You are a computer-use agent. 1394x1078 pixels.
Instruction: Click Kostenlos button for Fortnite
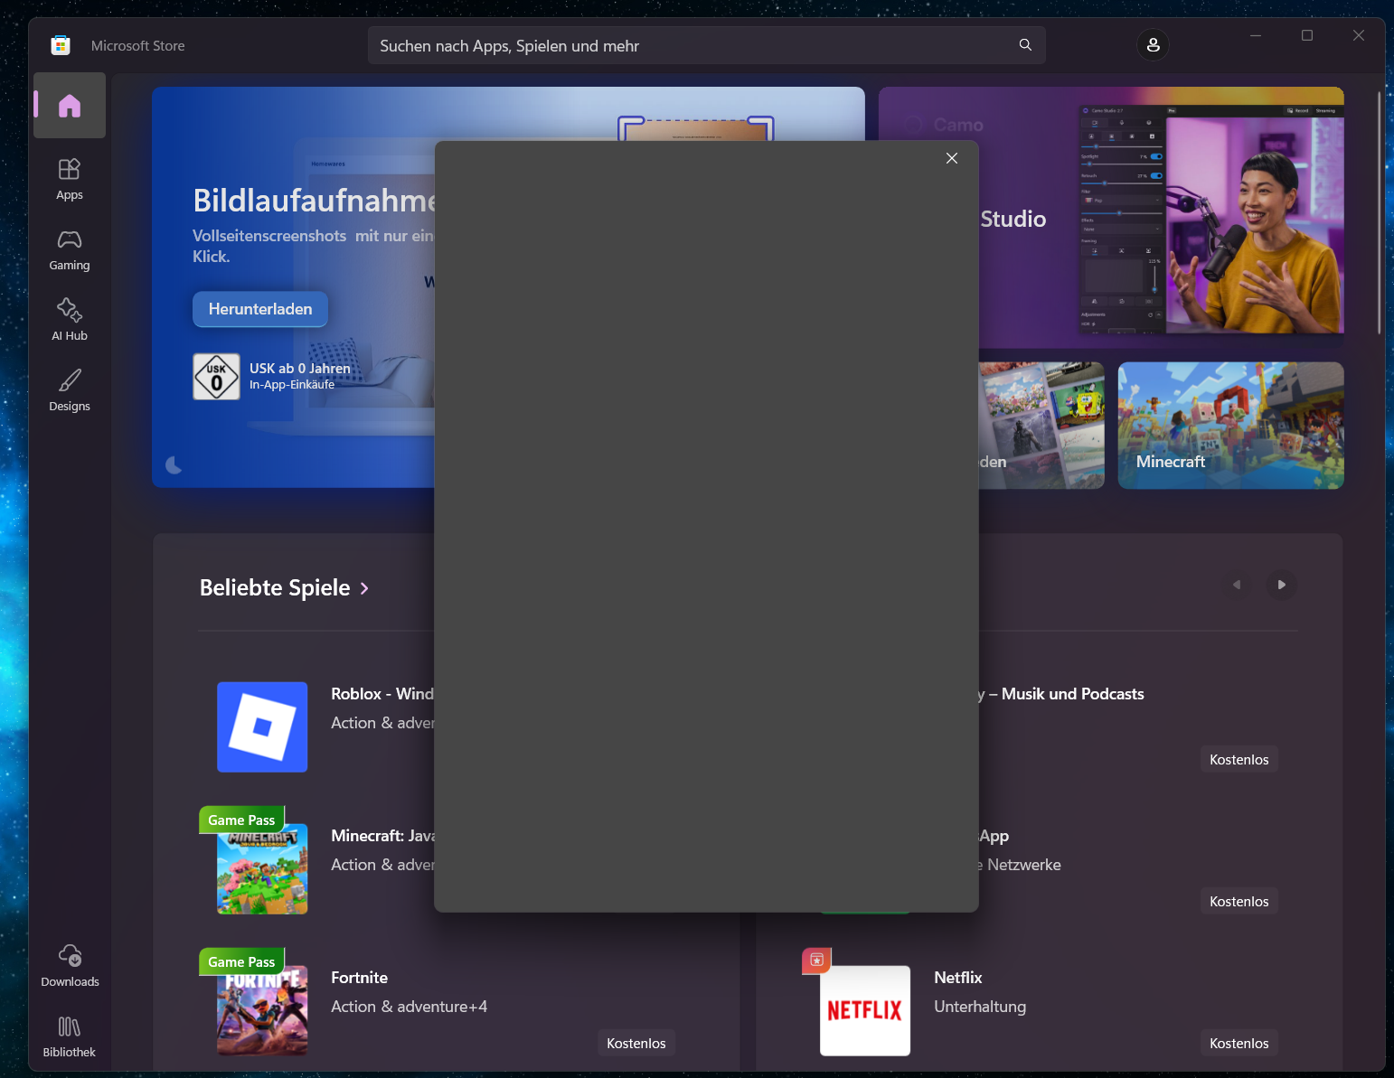point(636,1043)
